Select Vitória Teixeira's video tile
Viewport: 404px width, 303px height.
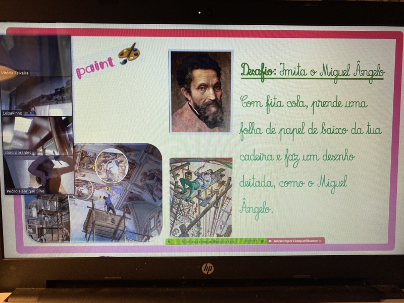point(35,56)
